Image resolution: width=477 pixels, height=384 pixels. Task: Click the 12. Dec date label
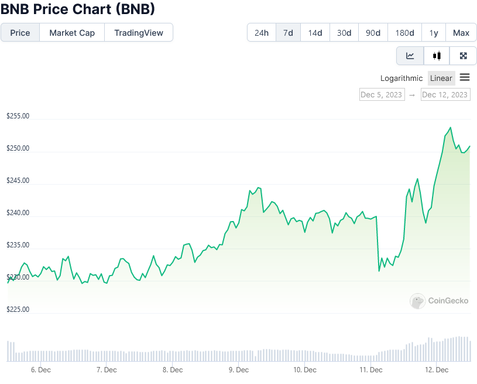(437, 370)
